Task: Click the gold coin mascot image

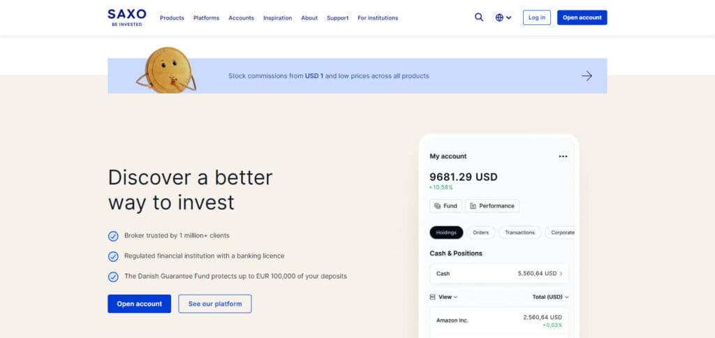Action: pos(167,71)
